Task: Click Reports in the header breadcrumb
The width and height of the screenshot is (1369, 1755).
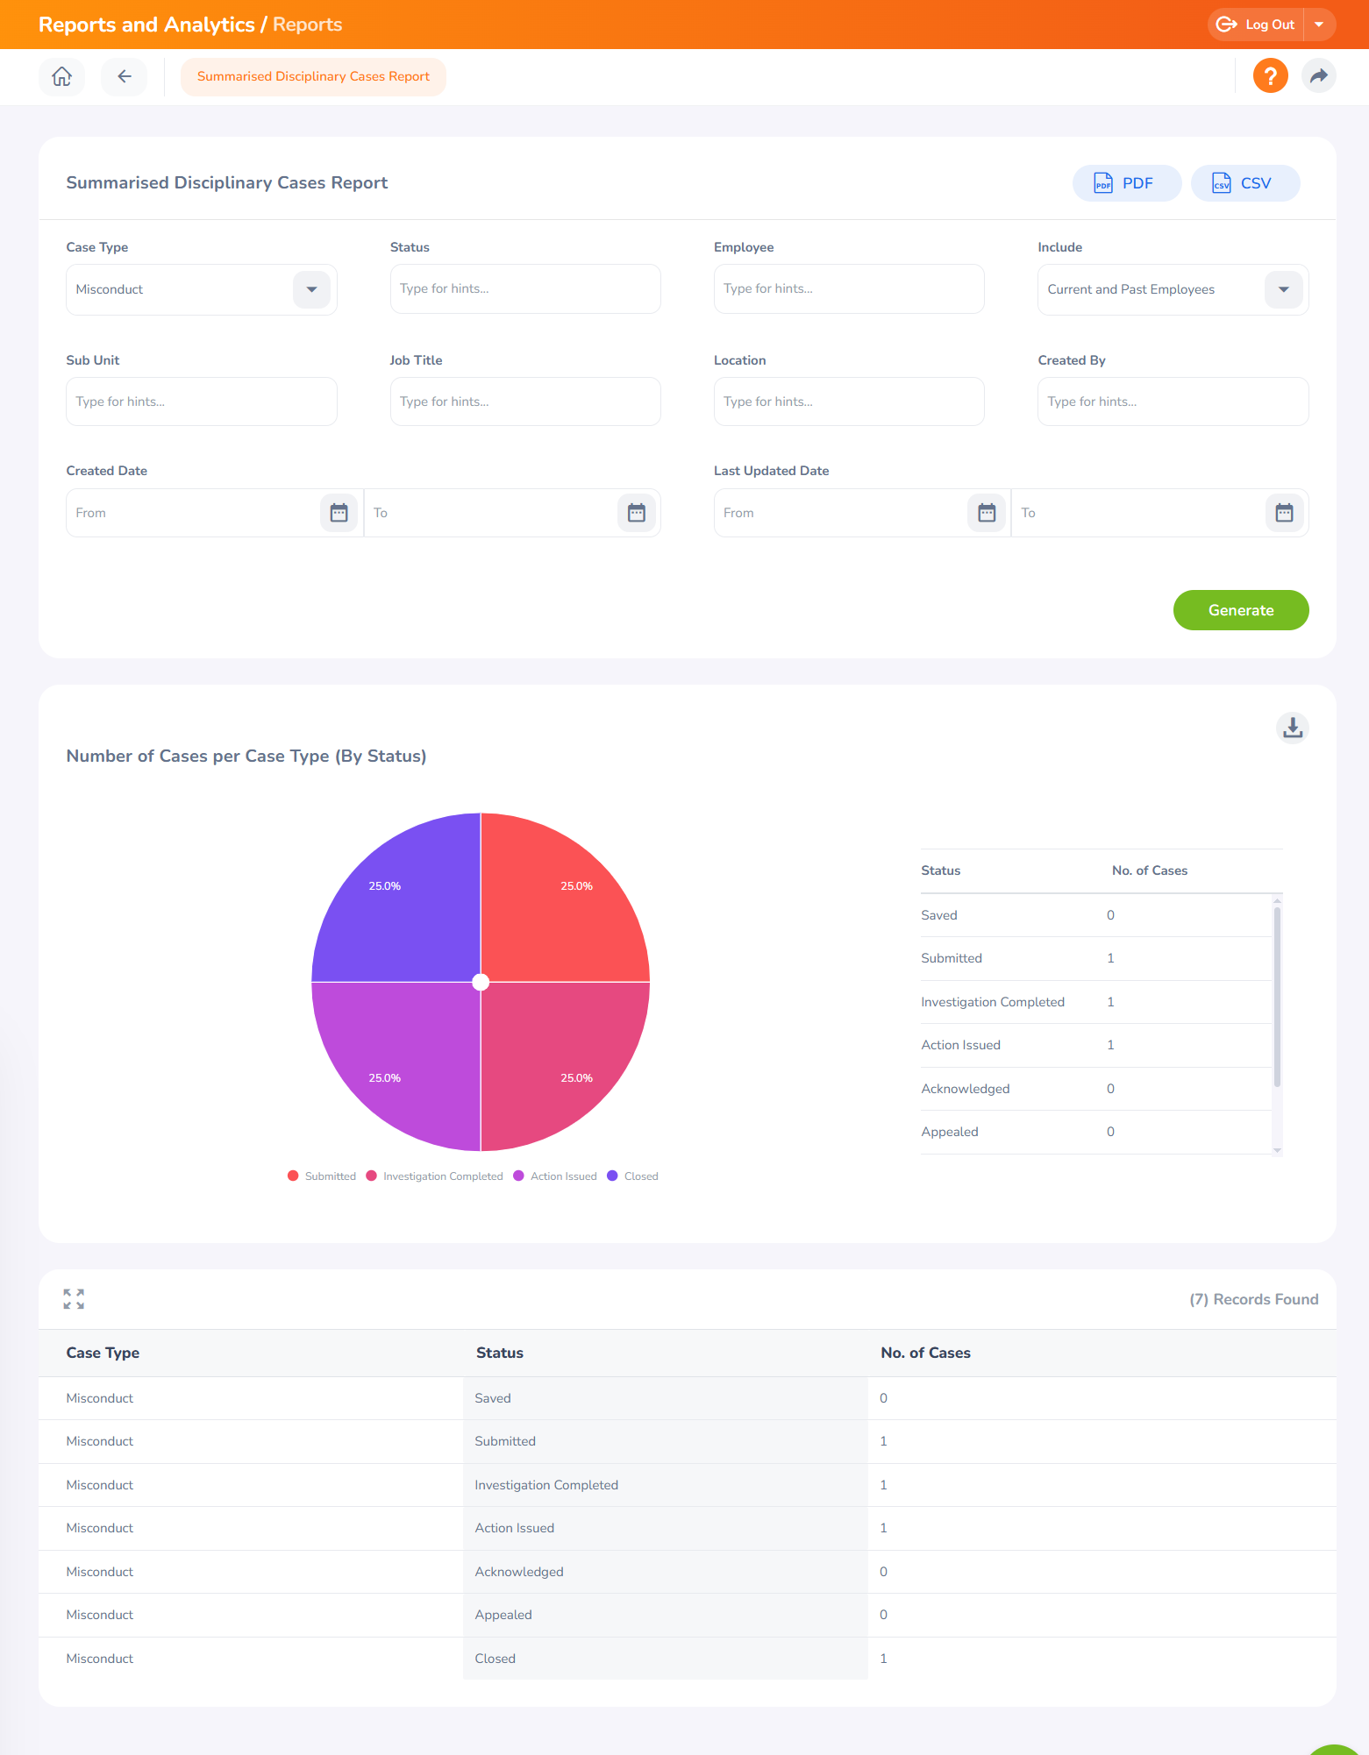Action: pyautogui.click(x=307, y=25)
